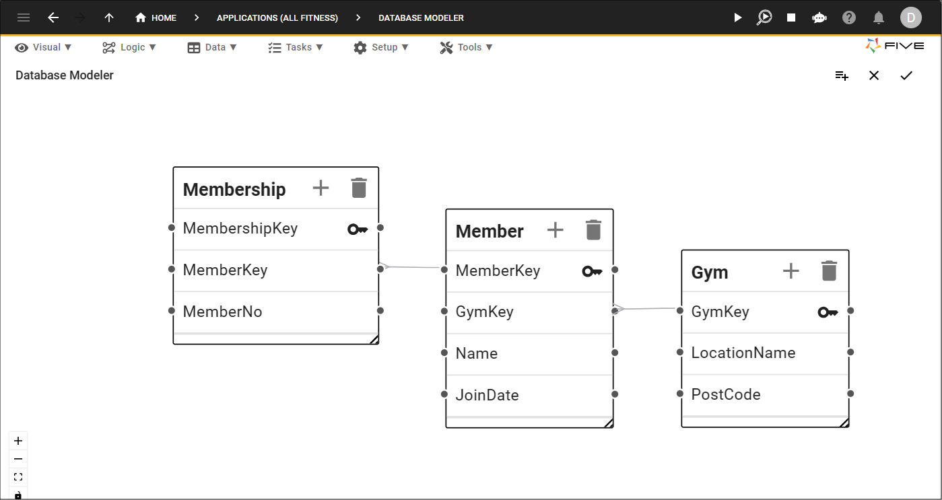The image size is (942, 500).
Task: Click the MembershipKey primary key icon
Action: point(358,229)
